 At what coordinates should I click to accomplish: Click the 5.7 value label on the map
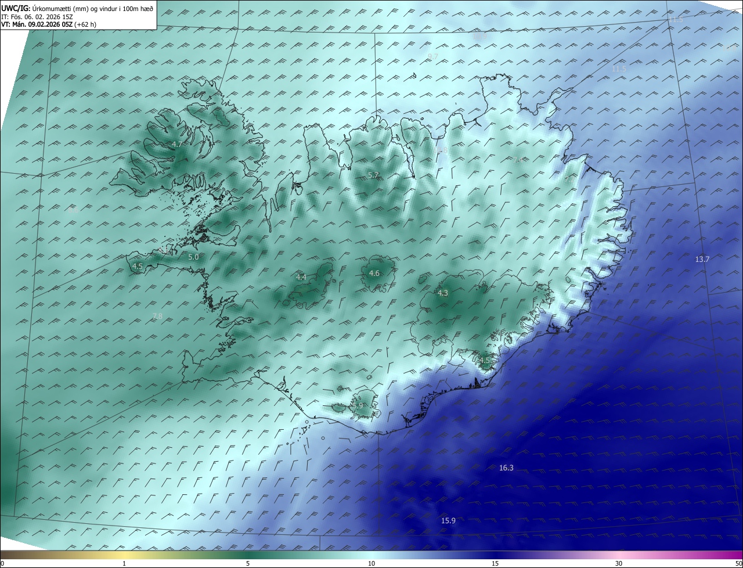[x=373, y=175]
